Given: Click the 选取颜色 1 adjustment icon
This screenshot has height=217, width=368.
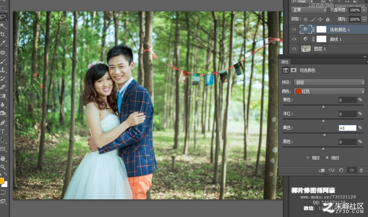Looking at the screenshot, I should coord(305,29).
